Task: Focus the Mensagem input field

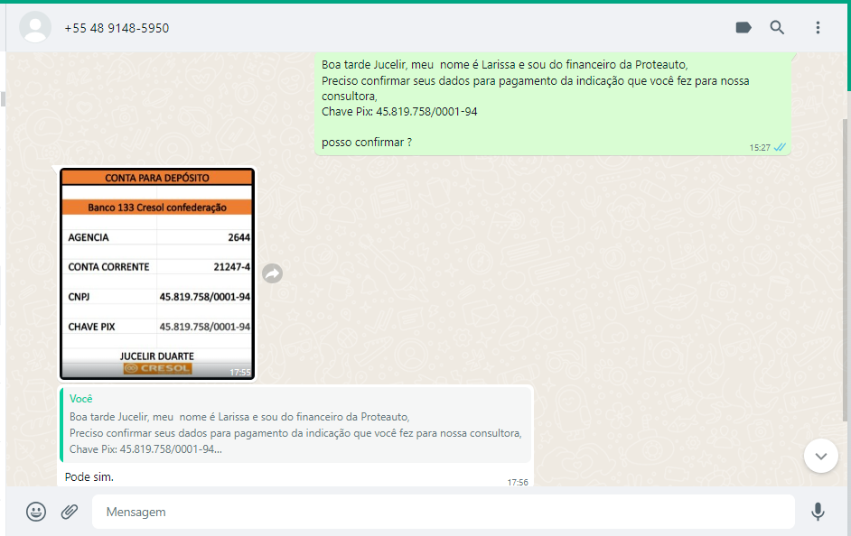Action: pyautogui.click(x=443, y=512)
